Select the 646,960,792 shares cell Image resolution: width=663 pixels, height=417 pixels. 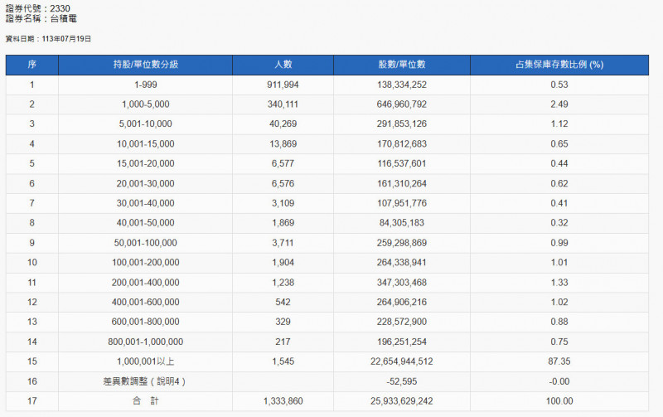point(402,104)
